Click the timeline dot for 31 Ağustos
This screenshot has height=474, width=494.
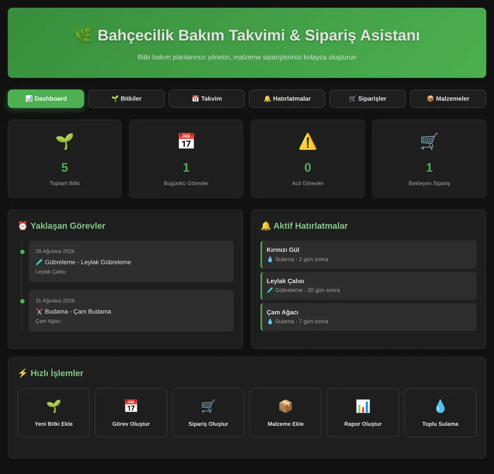click(x=22, y=301)
